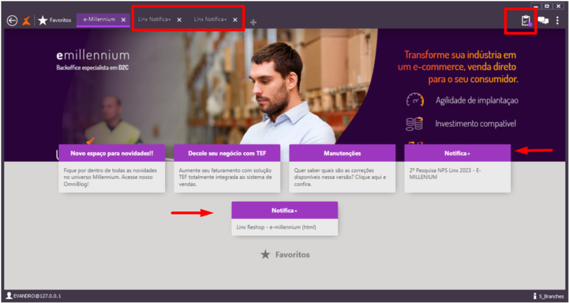The image size is (569, 303).
Task: Click 'Agilidade de implantaçao' banner text
Action: pyautogui.click(x=477, y=101)
